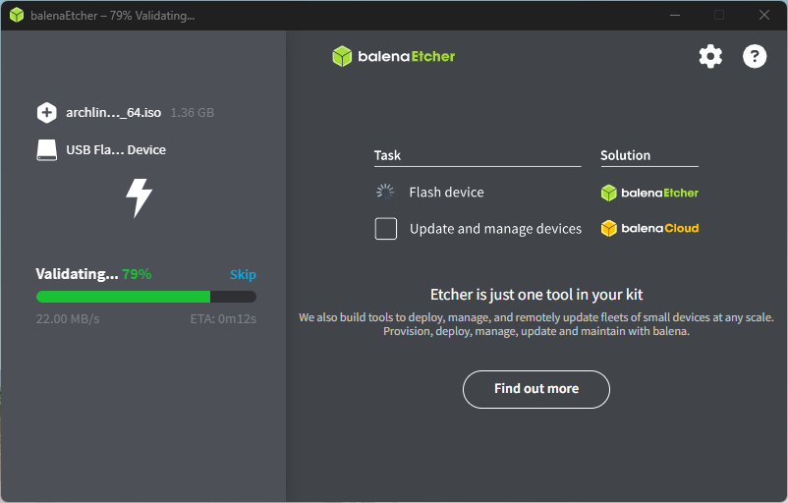Minimize the balenaEtcher window
788x503 pixels.
coord(674,15)
